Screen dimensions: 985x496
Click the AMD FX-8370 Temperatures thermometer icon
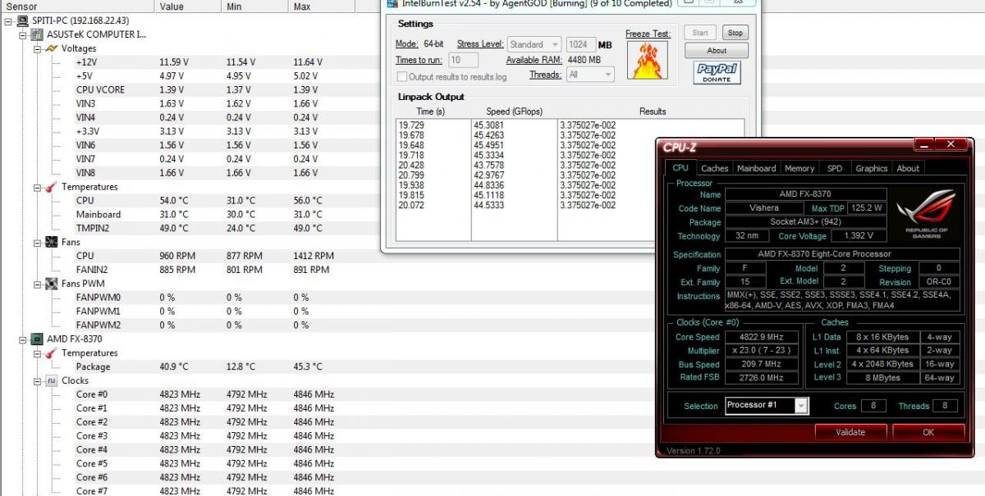51,353
